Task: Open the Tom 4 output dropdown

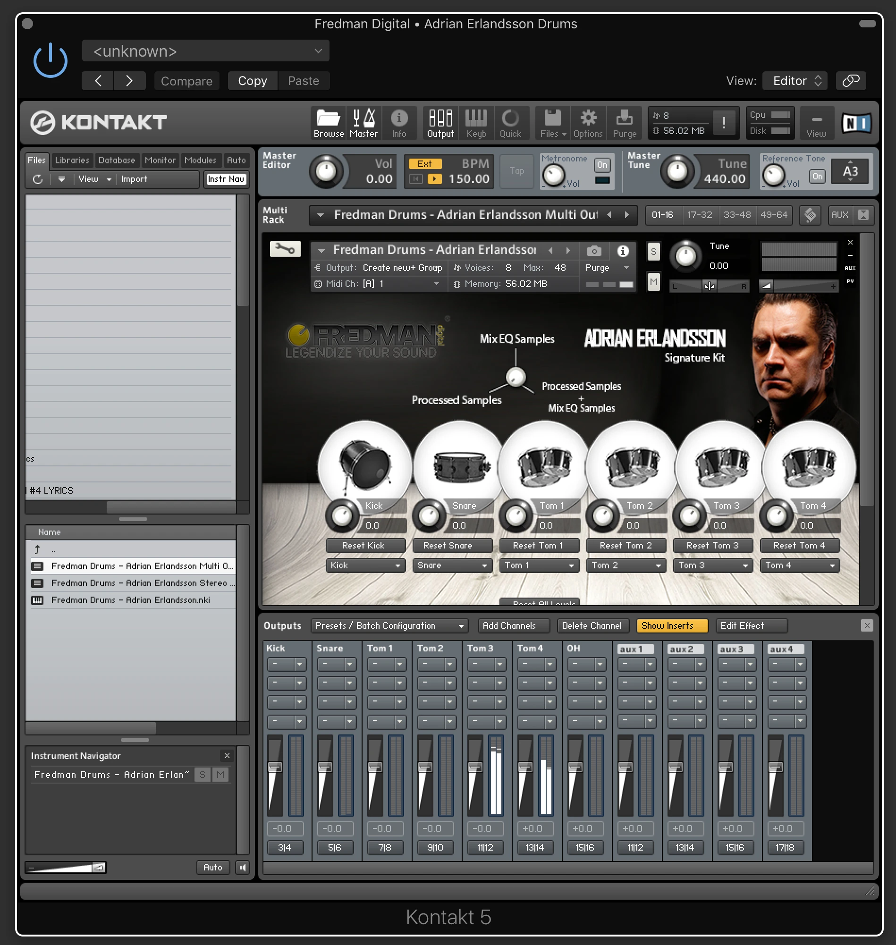Action: click(800, 565)
